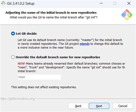Click the "Git 2.41.0.2 Setup" title text
The image size is (136, 112).
click(21, 3)
